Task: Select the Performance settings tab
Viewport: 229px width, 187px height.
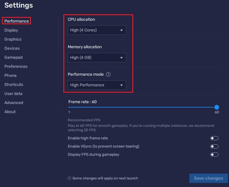Action: pyautogui.click(x=17, y=21)
